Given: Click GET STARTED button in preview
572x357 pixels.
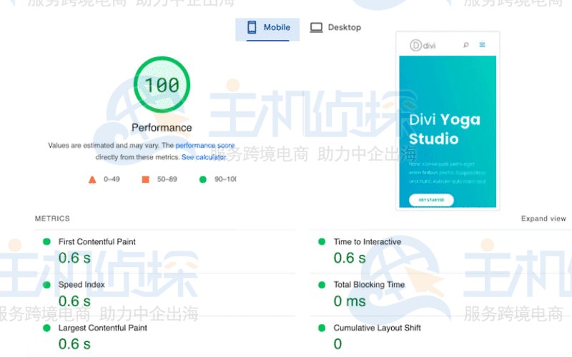Looking at the screenshot, I should coord(431,200).
